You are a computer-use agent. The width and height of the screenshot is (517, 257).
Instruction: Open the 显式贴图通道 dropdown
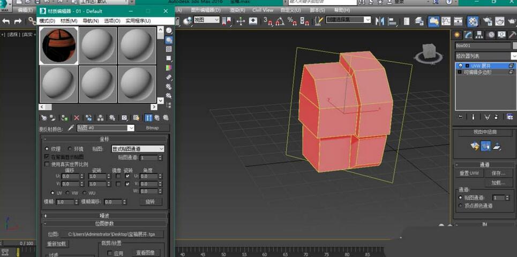138,149
